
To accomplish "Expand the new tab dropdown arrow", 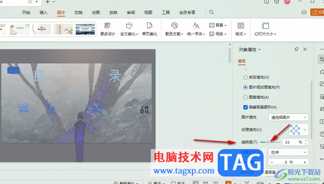I will [54, 2].
